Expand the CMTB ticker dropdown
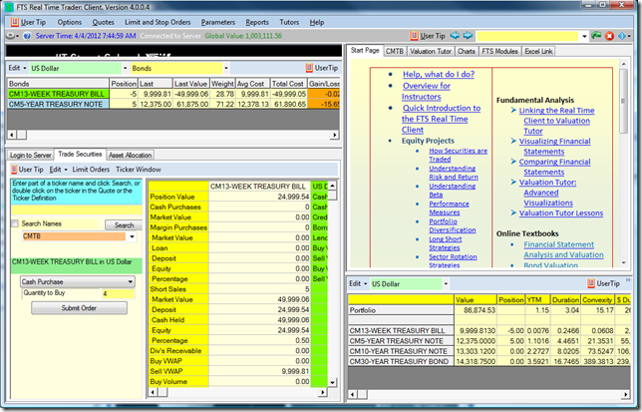The width and height of the screenshot is (642, 412). point(132,236)
